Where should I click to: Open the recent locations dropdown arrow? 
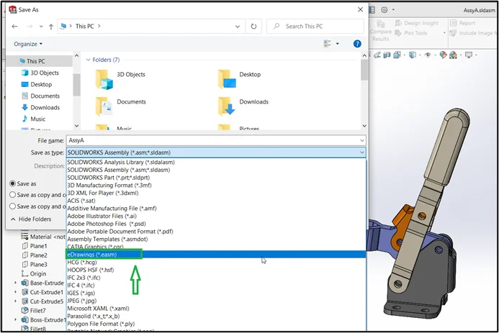click(x=41, y=27)
